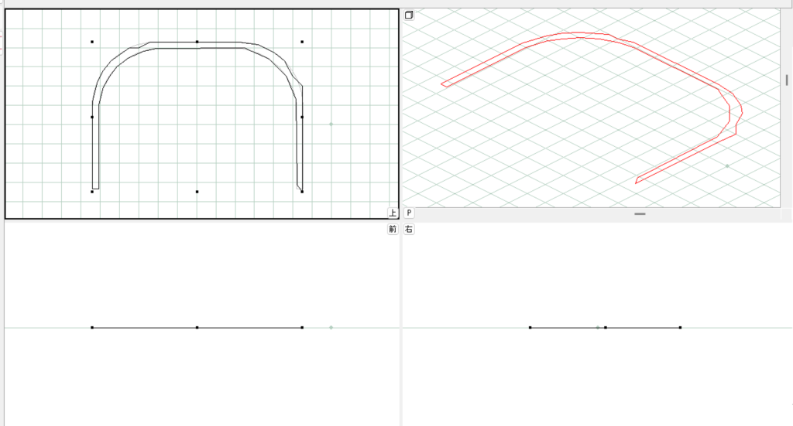
Task: Click the maximize icon in the perspective view corner
Action: pyautogui.click(x=409, y=15)
